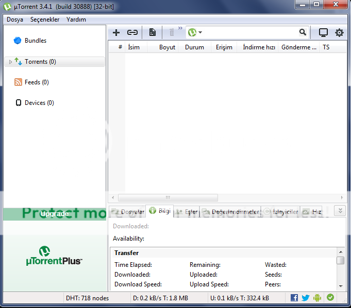351x308 pixels.
Task: Click the search magnifier icon
Action: (303, 32)
